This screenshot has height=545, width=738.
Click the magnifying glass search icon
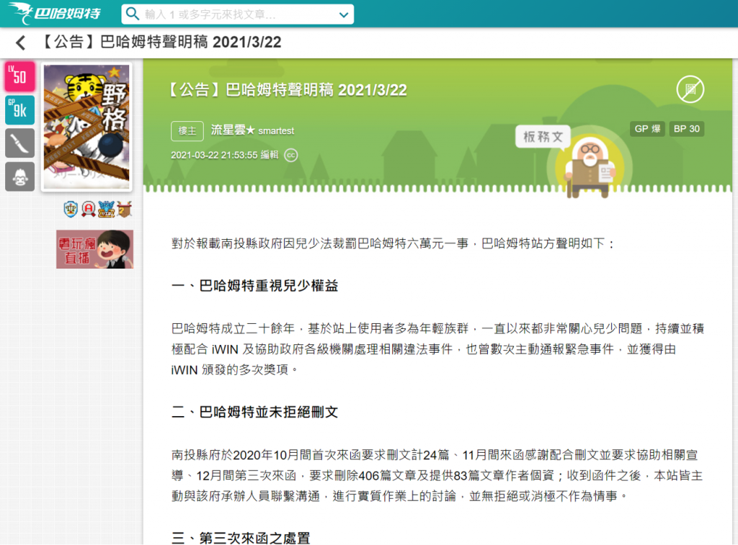point(133,14)
